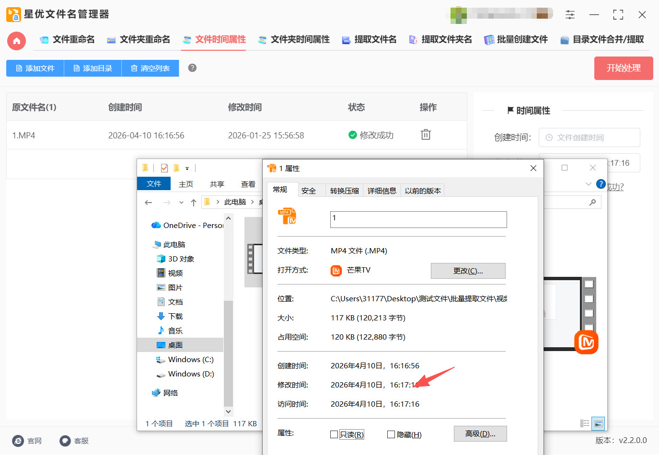Click the 添加目录 button

[92, 68]
